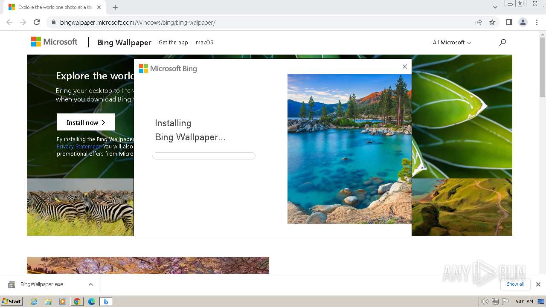Viewport: 546px width, 307px height.
Task: Open a new tab with plus icon
Action: pyautogui.click(x=115, y=7)
